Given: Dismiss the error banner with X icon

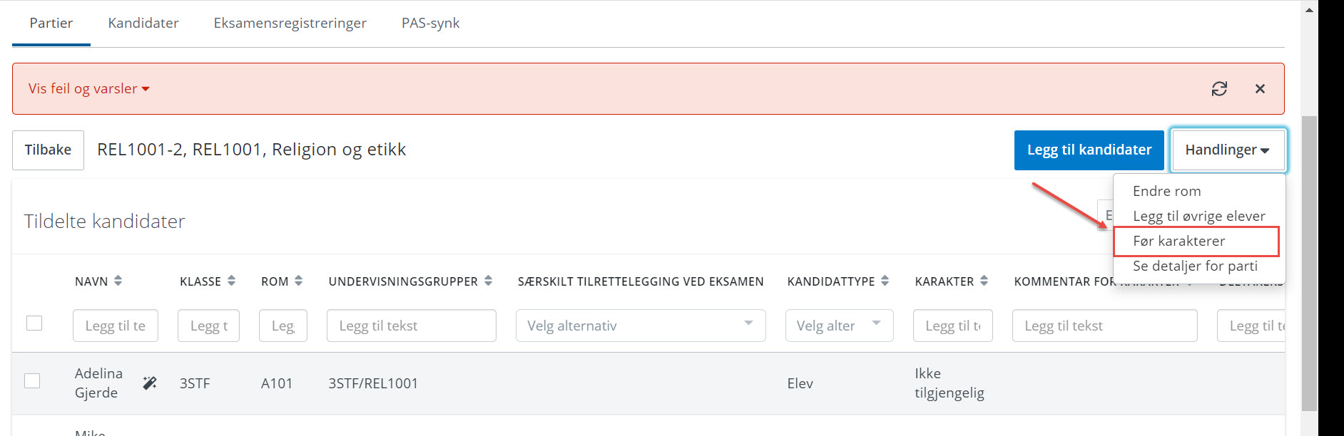Looking at the screenshot, I should [x=1260, y=89].
